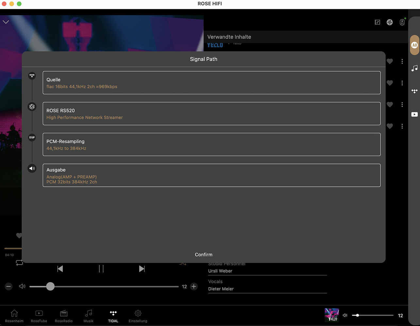Viewport: 420px width, 326px height.
Task: Open the remote control icon
Action: [x=402, y=22]
